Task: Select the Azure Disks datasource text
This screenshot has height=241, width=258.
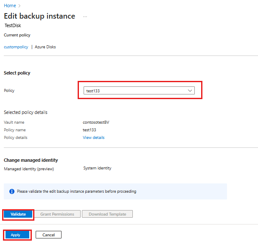Action: click(45, 47)
